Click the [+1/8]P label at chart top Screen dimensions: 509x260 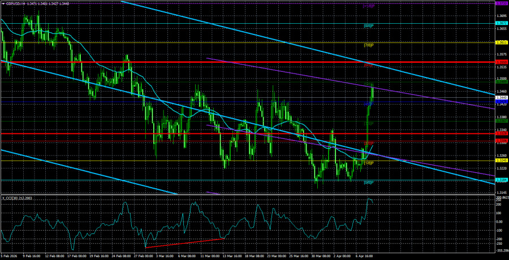pyautogui.click(x=369, y=6)
